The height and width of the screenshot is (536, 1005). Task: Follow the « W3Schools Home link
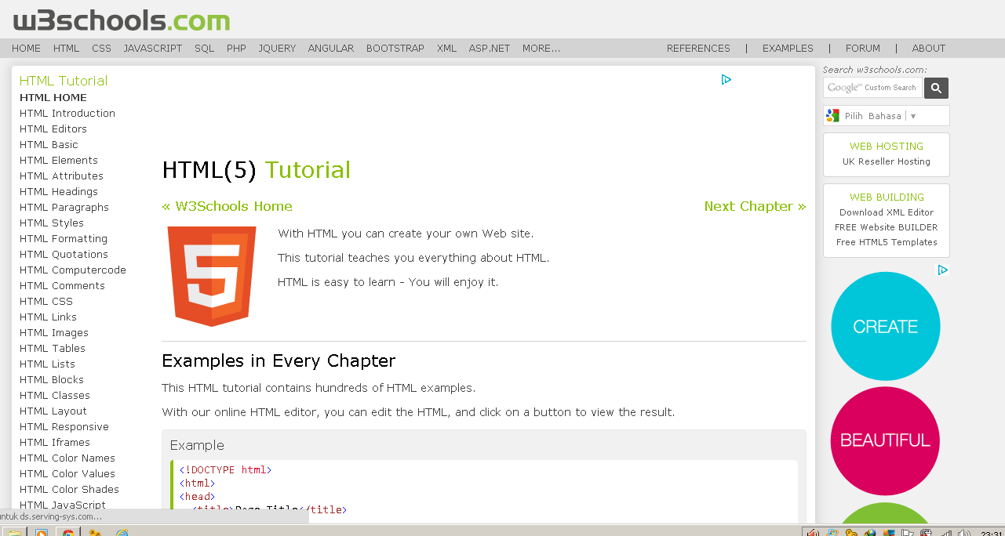[227, 206]
